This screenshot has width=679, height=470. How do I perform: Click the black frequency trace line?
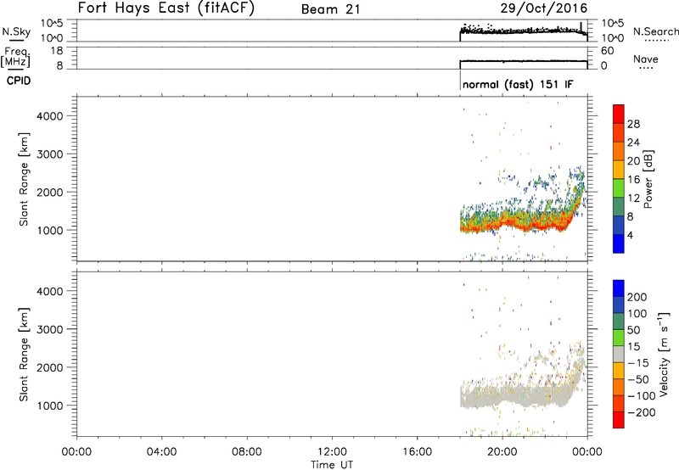point(524,61)
